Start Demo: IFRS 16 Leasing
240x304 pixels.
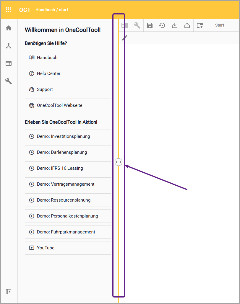pos(68,168)
